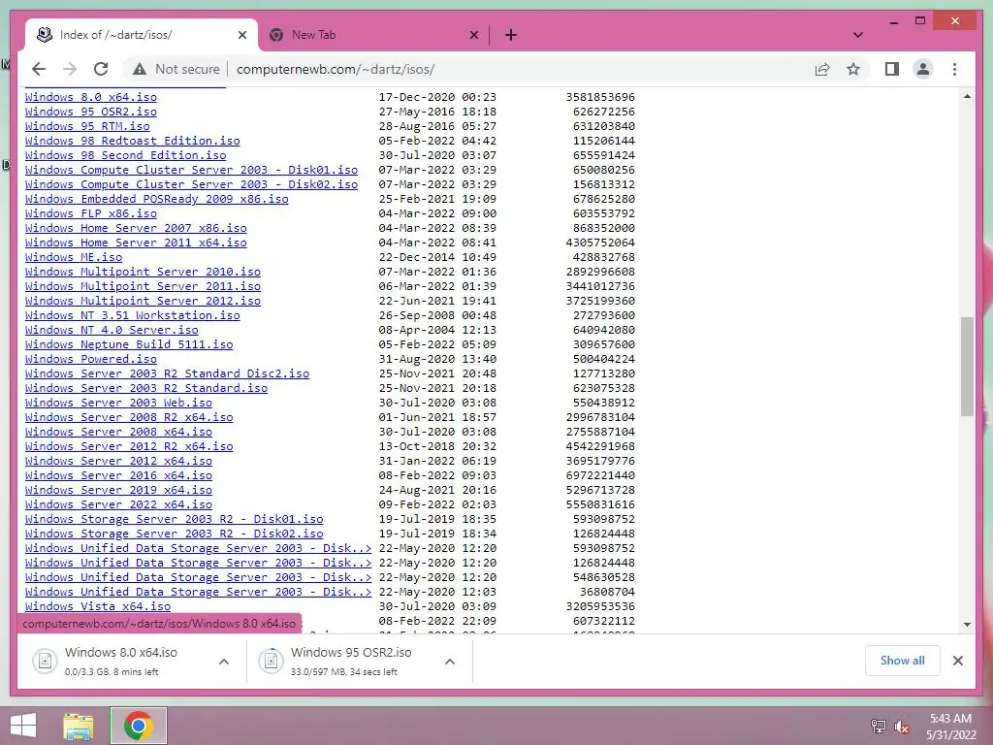This screenshot has height=745, width=993.
Task: Open Windows Multipoint Server 2011.iso
Action: 144,286
